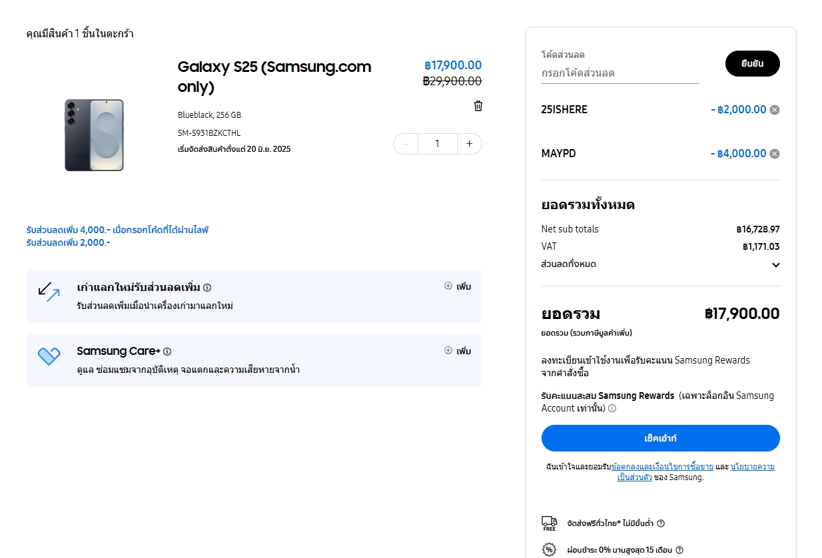The height and width of the screenshot is (558, 822).
Task: Click the free delivery truck icon
Action: pyautogui.click(x=550, y=523)
